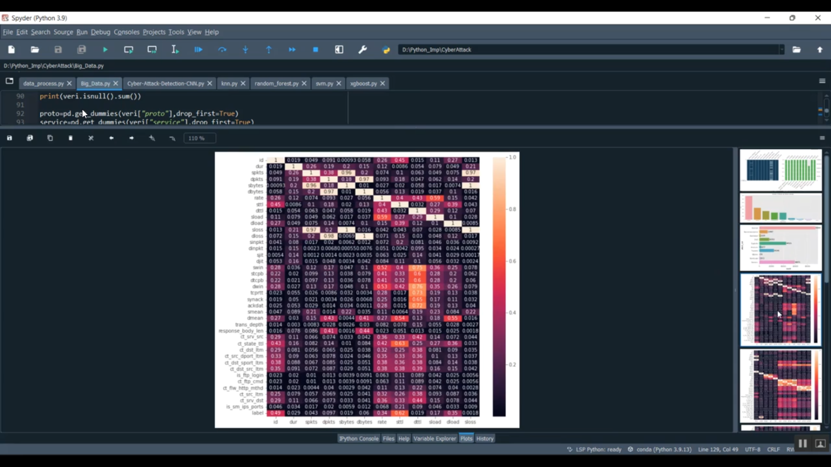Open the Spyder preferences wrench icon
Image resolution: width=831 pixels, height=467 pixels.
click(x=362, y=49)
